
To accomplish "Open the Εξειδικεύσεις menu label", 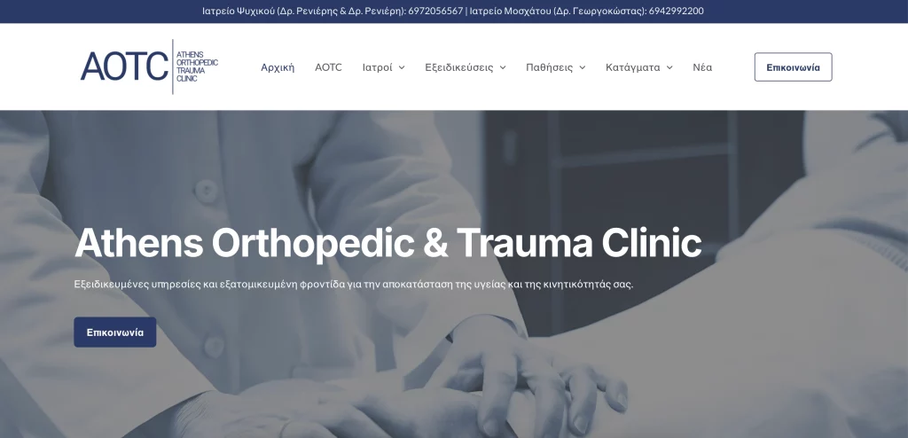I will [x=459, y=67].
